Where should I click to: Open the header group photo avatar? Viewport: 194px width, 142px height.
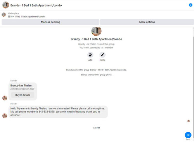(6, 5)
